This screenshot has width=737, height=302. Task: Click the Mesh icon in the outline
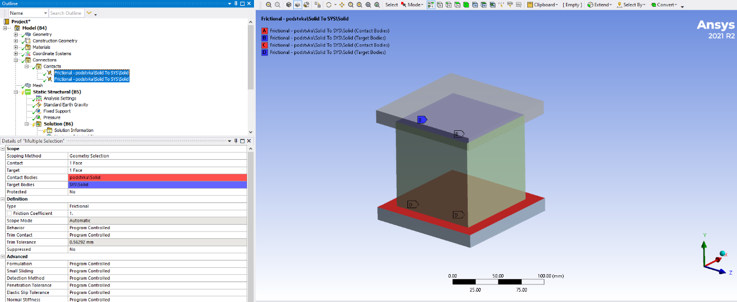coord(28,85)
